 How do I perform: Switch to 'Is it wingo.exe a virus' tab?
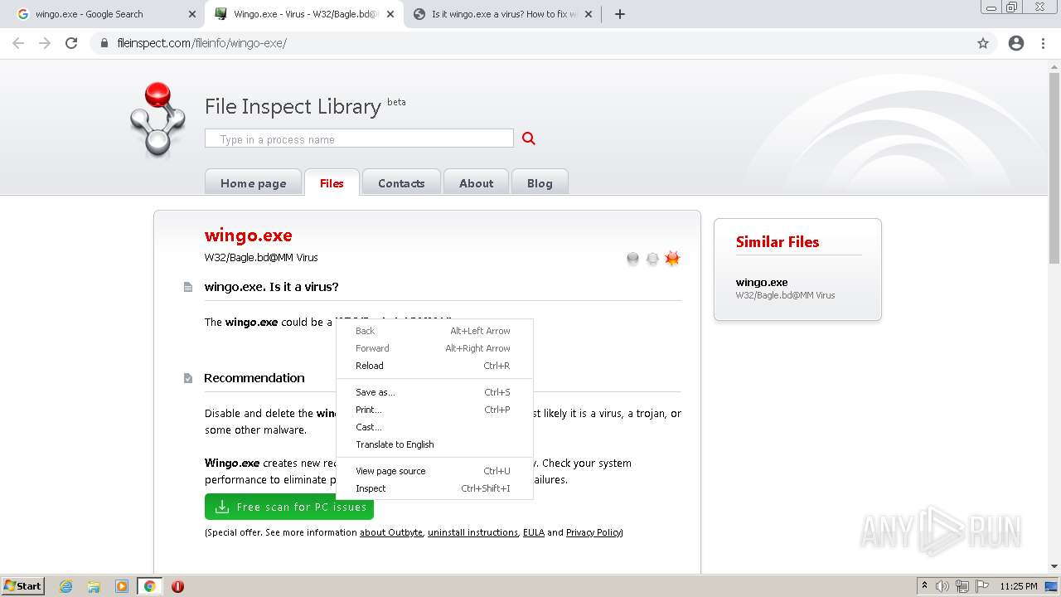504,14
